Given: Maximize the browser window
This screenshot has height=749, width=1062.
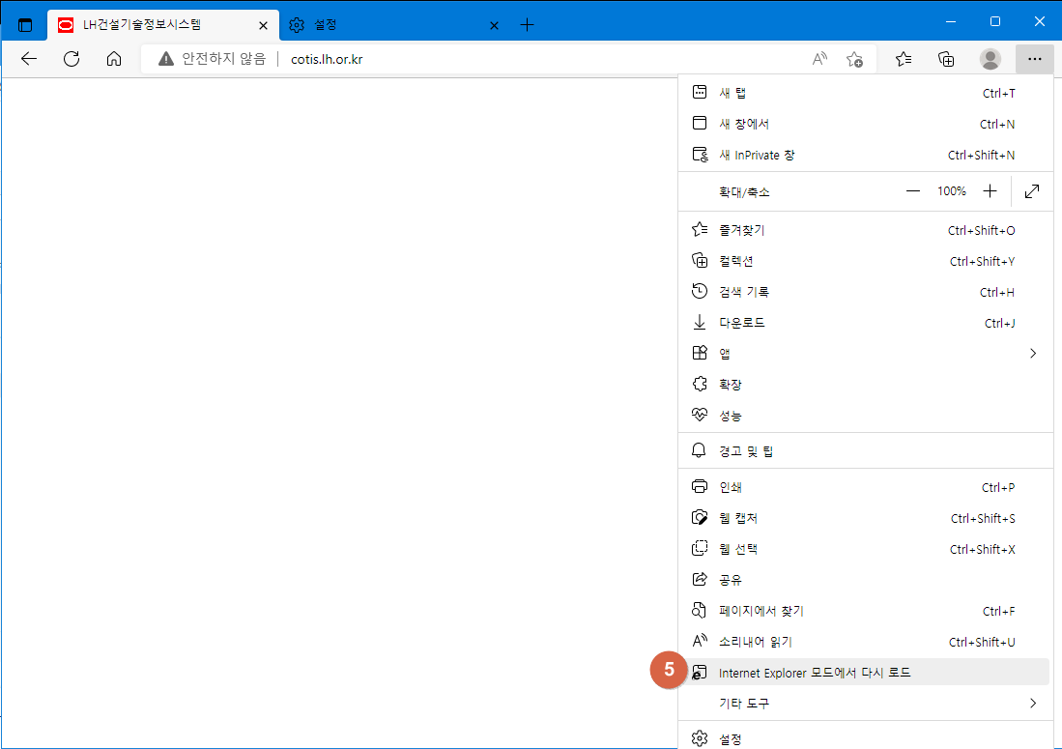Looking at the screenshot, I should pos(995,21).
